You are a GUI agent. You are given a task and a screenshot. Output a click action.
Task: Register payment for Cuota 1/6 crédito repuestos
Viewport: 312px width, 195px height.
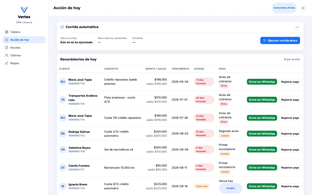point(290,118)
